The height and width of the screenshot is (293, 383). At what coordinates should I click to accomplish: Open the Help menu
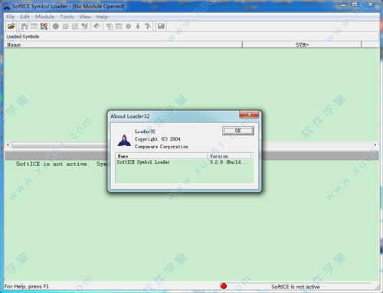coord(102,17)
